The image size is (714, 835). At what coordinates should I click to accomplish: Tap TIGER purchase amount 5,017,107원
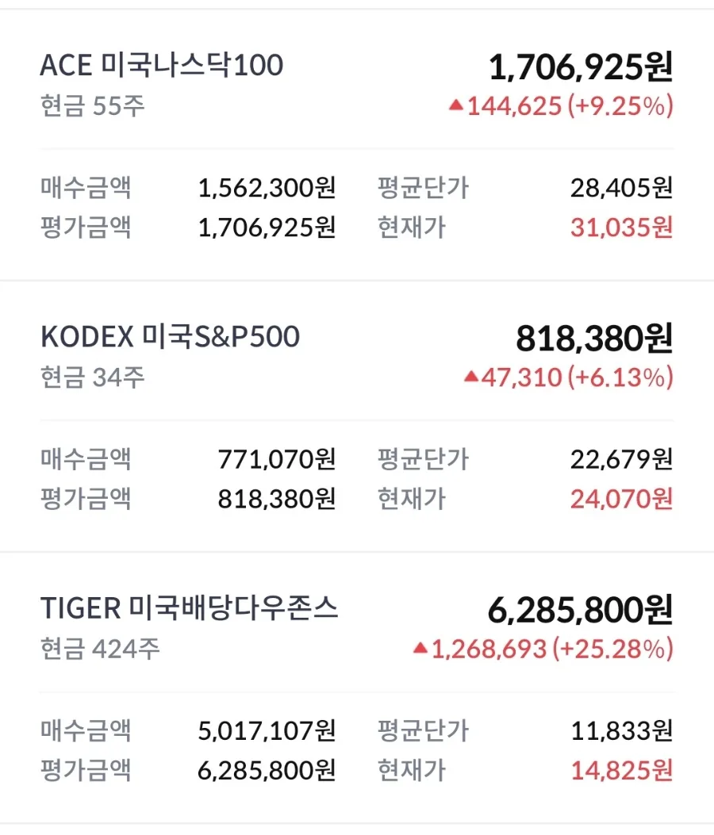267,731
